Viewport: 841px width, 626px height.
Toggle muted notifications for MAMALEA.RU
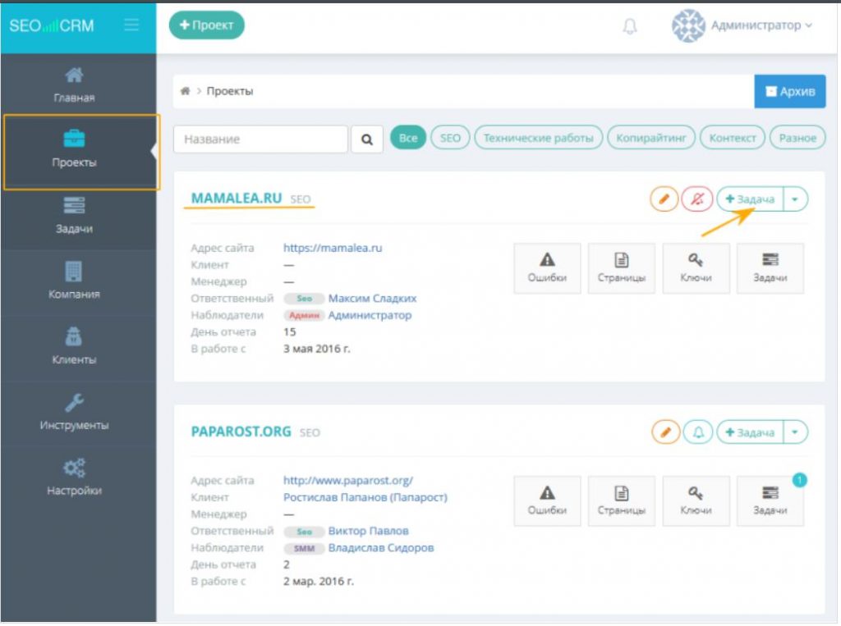point(696,199)
